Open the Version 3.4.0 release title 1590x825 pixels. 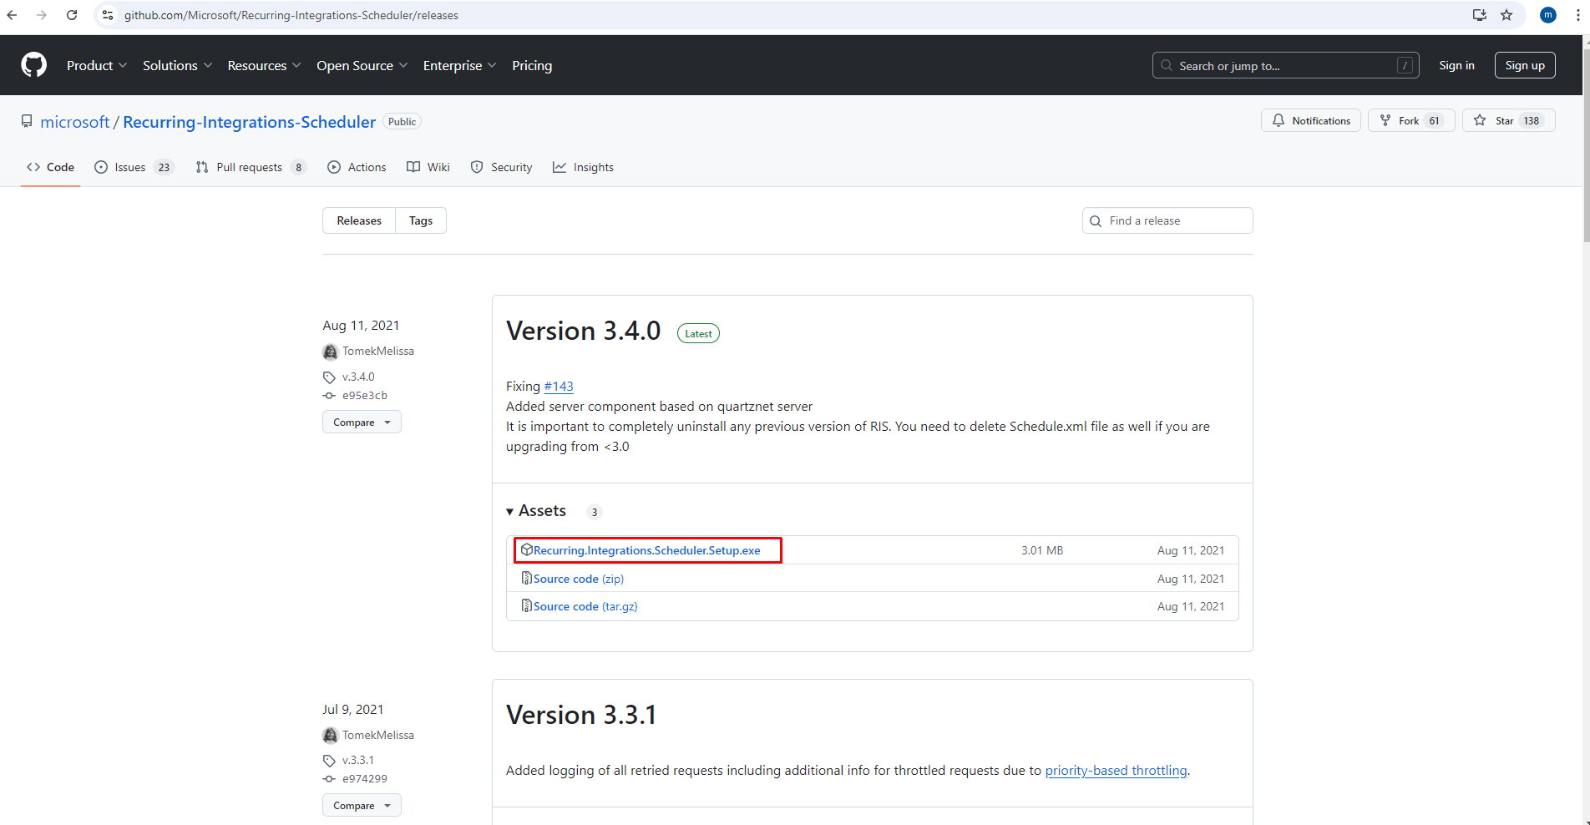coord(583,331)
